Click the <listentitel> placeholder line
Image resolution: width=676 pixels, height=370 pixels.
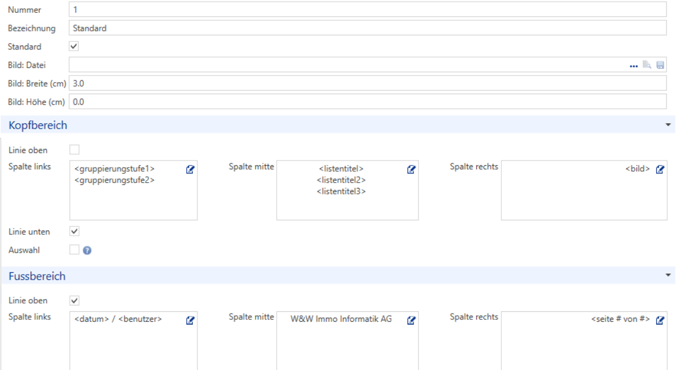[341, 169]
